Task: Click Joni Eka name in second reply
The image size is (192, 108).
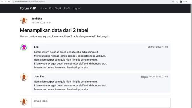Action: coord(39,76)
